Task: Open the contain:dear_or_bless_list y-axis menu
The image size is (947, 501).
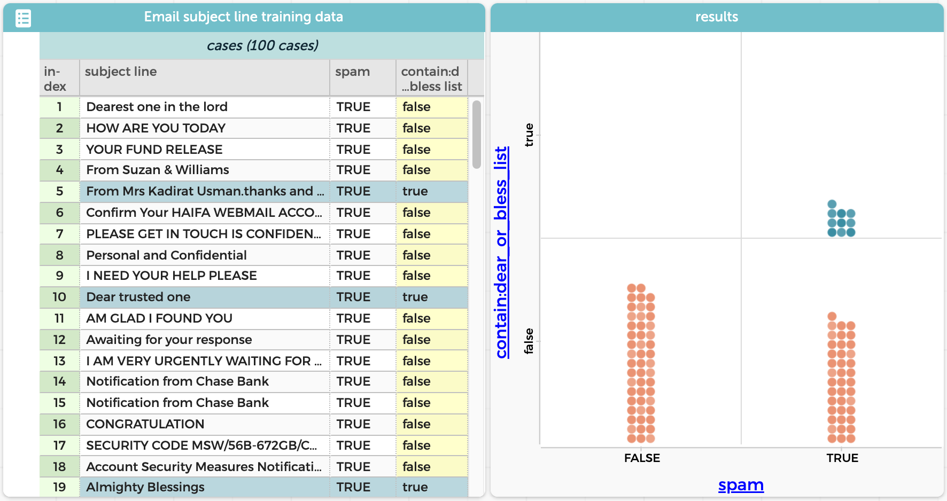Action: (501, 252)
